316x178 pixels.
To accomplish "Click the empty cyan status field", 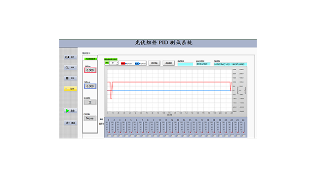I will pos(185,64).
